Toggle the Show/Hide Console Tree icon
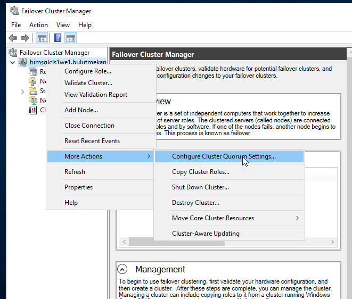Image resolution: width=352 pixels, height=299 pixels. [42, 38]
